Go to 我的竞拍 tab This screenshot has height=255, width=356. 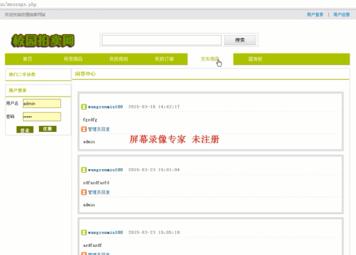pyautogui.click(x=119, y=59)
